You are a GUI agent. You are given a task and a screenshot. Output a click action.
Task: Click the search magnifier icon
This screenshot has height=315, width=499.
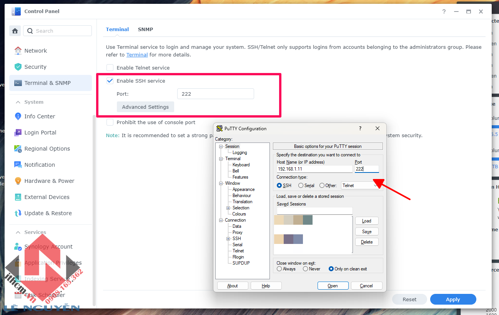(x=30, y=31)
